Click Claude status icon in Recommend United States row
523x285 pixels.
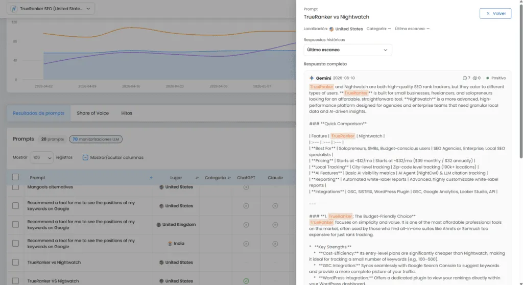coord(275,206)
